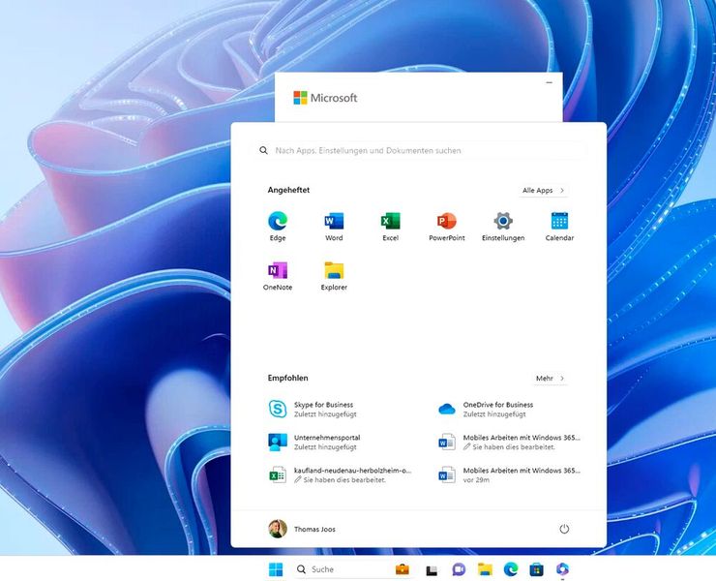This screenshot has width=716, height=581.
Task: Open the purple chat app on taskbar
Action: [459, 569]
